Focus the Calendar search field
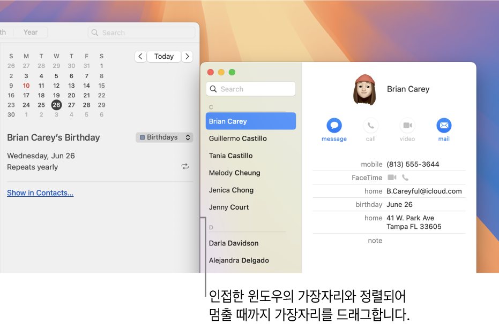Screen dimensions: 499x324 [x=141, y=33]
